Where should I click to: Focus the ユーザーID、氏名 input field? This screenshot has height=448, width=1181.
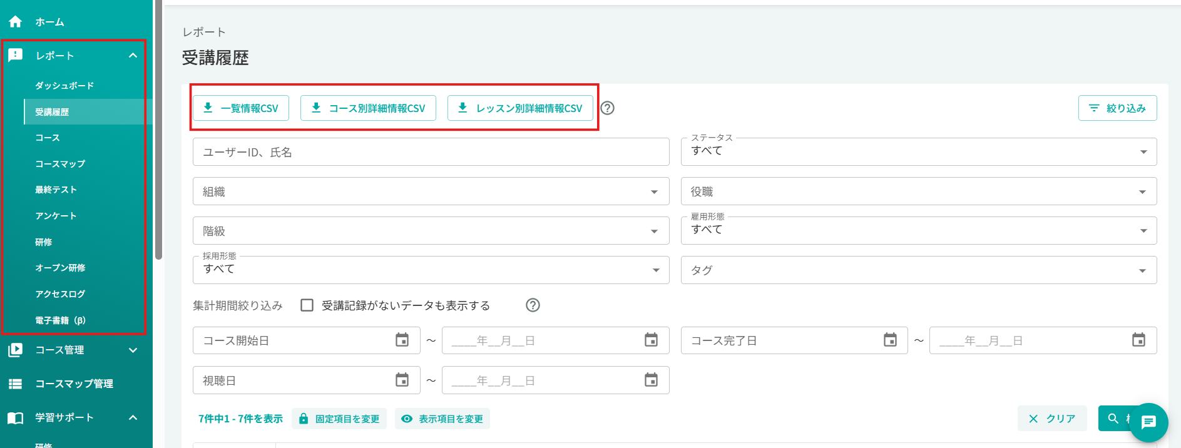(x=431, y=152)
